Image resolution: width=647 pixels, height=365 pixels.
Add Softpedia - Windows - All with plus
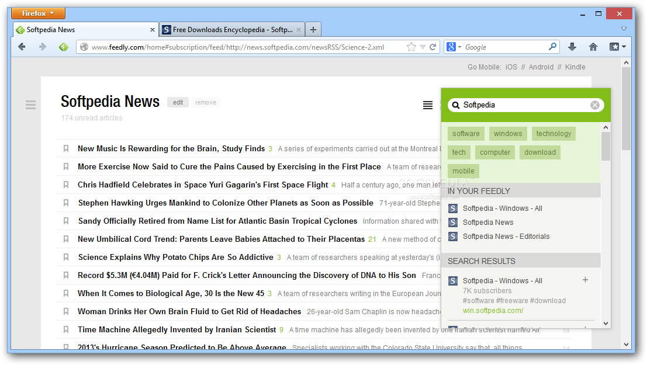click(x=585, y=280)
